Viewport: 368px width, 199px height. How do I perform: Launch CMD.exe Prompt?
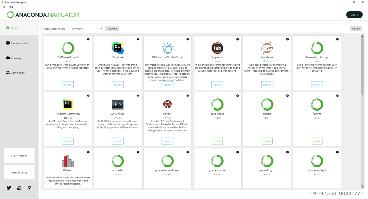click(68, 85)
